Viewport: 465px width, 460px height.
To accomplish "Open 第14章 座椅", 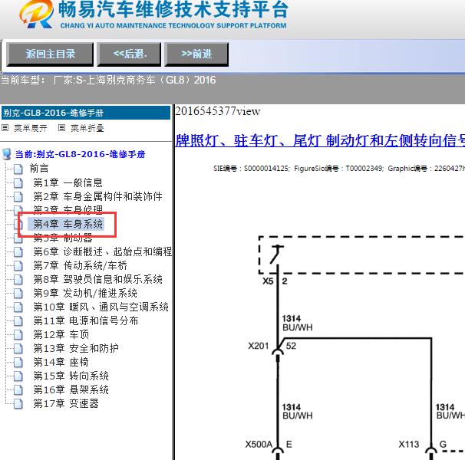I will (x=61, y=362).
